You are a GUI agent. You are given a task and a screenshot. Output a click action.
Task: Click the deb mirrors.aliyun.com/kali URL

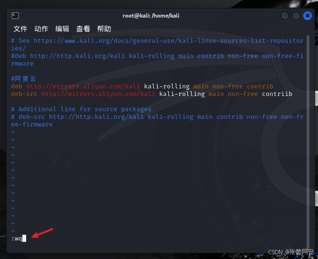pos(83,86)
